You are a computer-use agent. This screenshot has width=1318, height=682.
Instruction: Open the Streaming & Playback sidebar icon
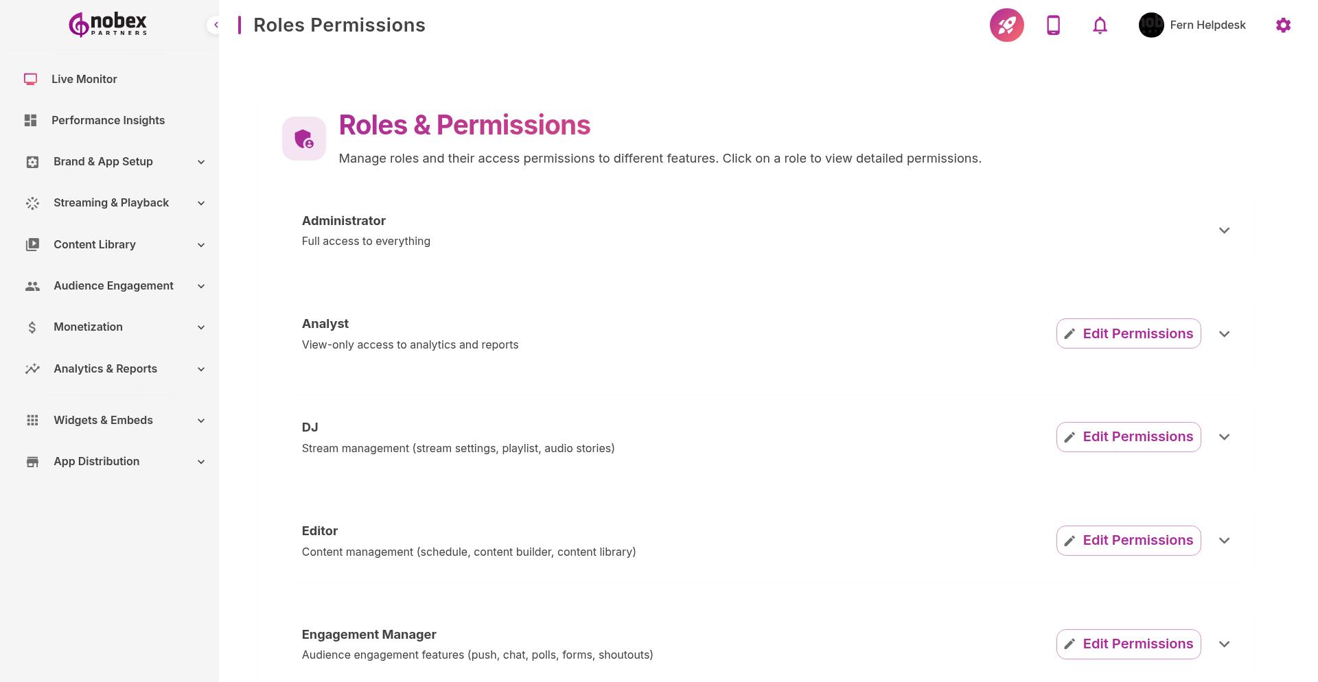click(32, 202)
